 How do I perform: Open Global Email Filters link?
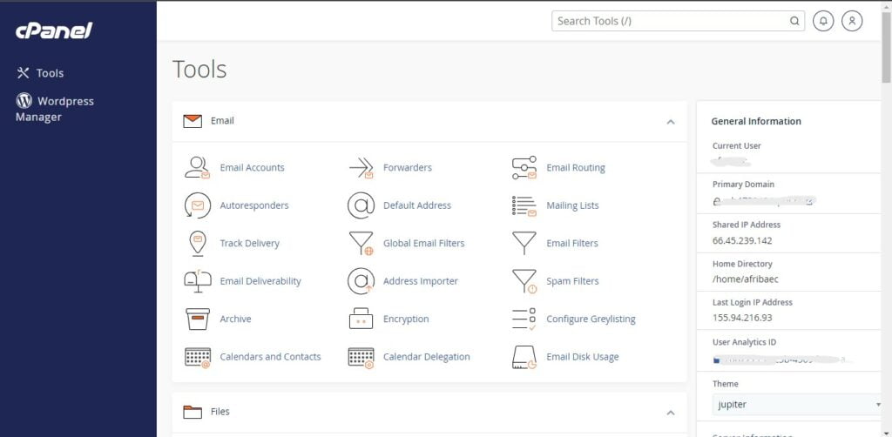[424, 243]
